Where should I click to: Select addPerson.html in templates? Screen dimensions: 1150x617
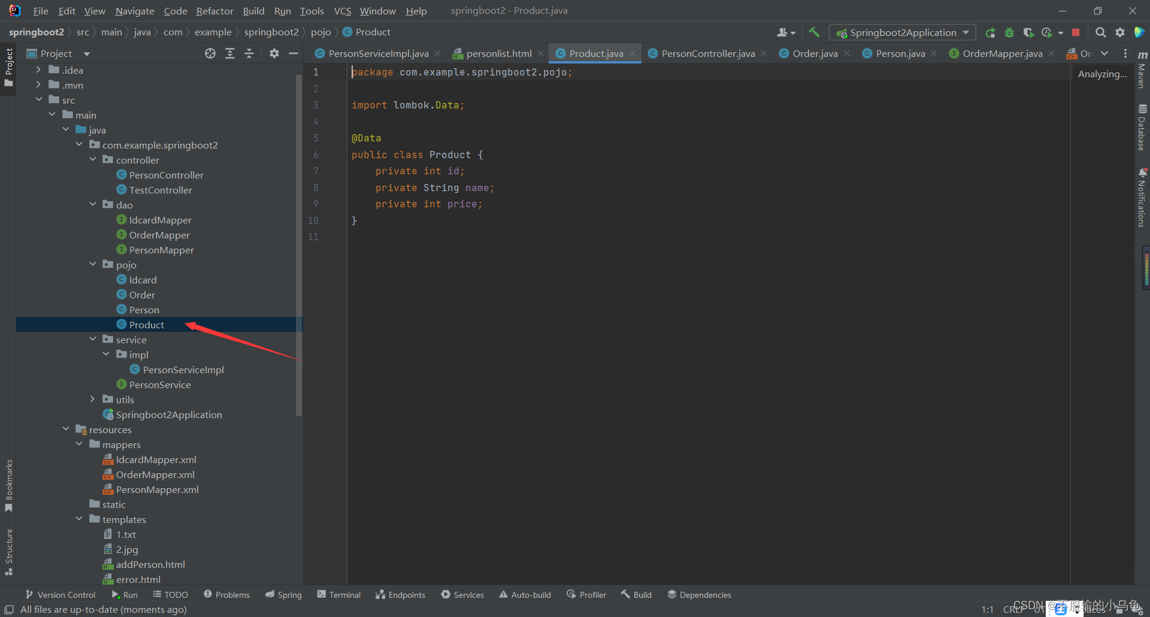[x=150, y=564]
